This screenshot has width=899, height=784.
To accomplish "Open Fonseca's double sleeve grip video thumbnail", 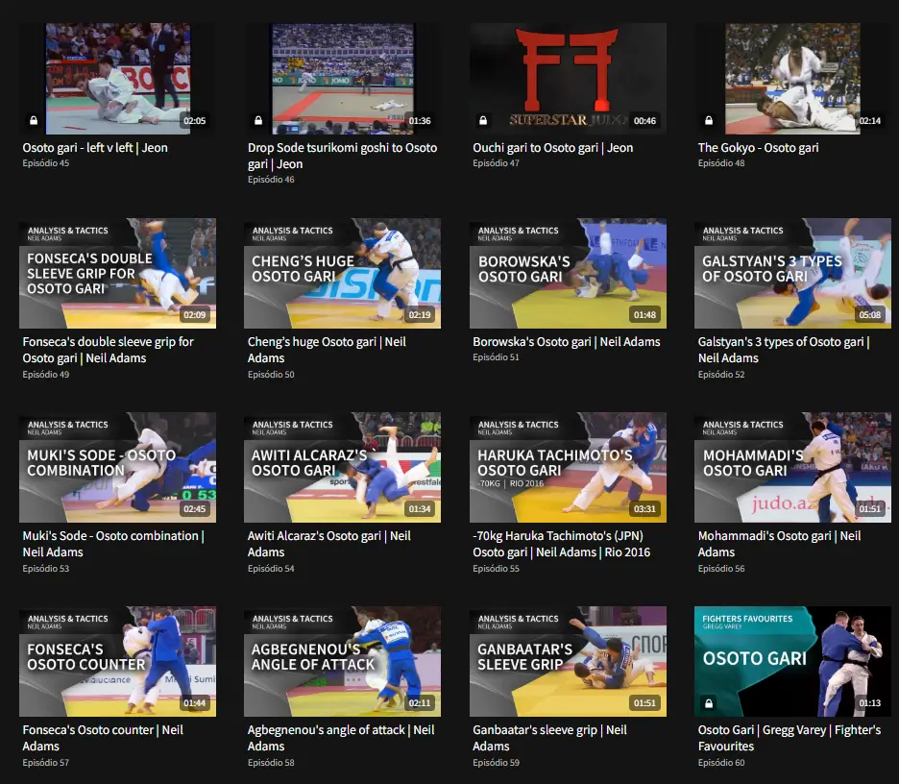I will (x=117, y=273).
